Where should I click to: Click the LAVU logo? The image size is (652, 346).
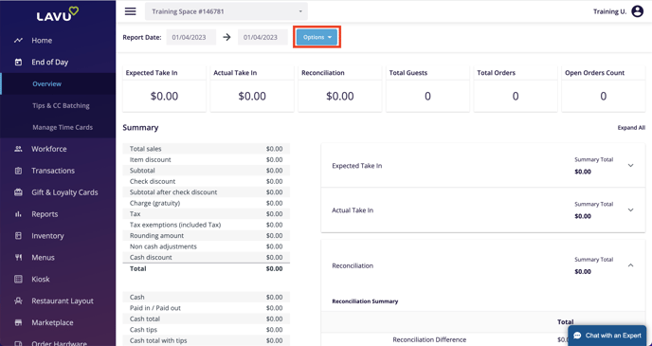pyautogui.click(x=58, y=14)
